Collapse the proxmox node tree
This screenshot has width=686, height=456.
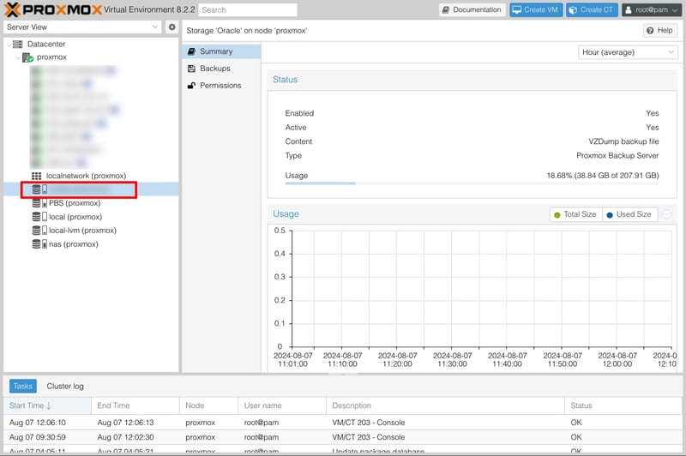coord(17,57)
